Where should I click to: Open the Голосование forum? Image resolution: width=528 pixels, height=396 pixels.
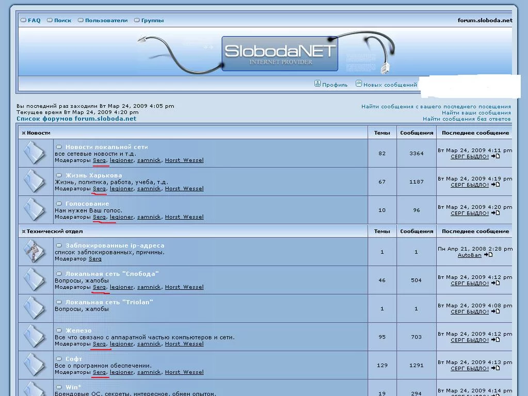87,204
